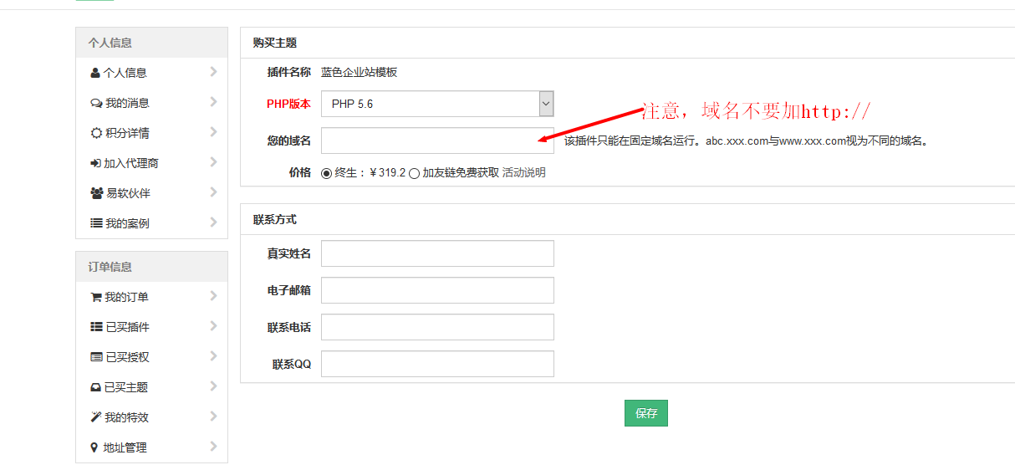This screenshot has height=465, width=1015.
Task: Open 已买授权 sidebar entry
Action: coord(127,357)
